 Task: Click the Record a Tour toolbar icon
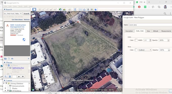(x=55, y=10)
